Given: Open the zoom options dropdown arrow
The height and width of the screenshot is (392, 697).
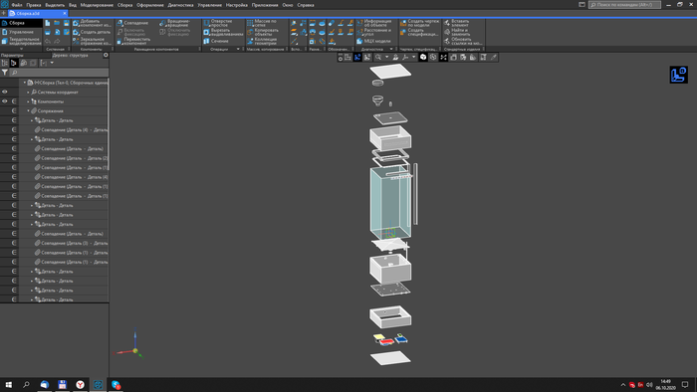Looking at the screenshot, I should tap(386, 58).
